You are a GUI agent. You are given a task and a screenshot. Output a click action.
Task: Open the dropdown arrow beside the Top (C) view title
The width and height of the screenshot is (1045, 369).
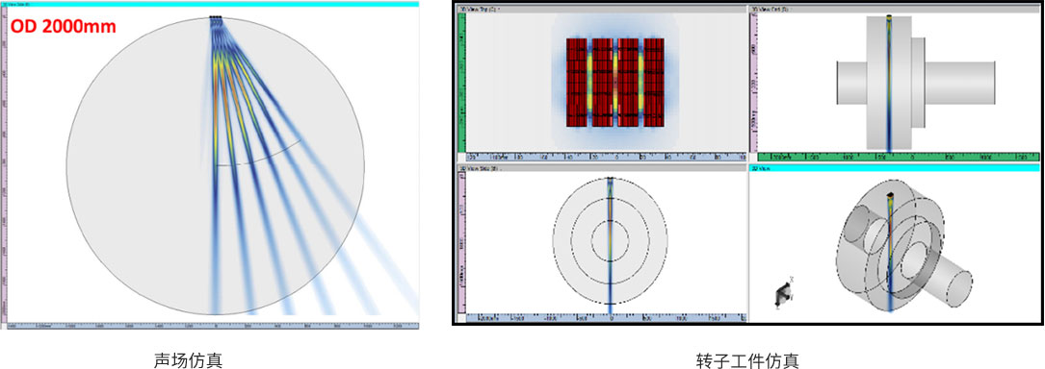click(x=500, y=9)
